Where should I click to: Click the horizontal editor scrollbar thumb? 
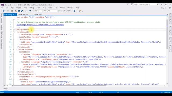tap(60, 86)
